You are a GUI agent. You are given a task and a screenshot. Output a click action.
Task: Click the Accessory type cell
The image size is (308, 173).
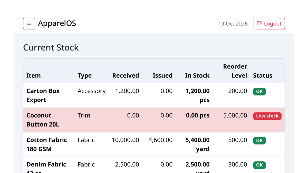point(92,91)
